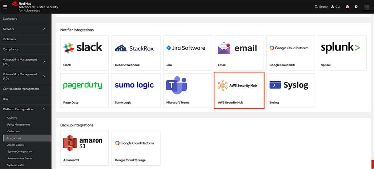Viewport: 374px width, 169px height.
Task: Click the Notifier Integrations heading
Action: point(77,30)
